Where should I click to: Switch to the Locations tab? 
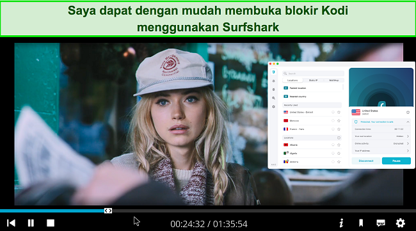click(292, 80)
